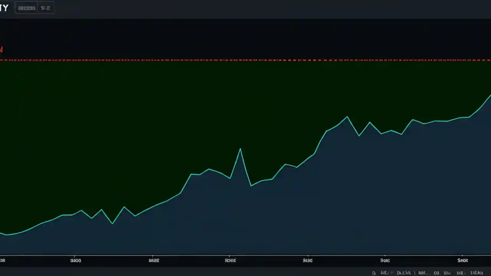
Task: Click the rightmost date label on the axis
Action: (463, 260)
